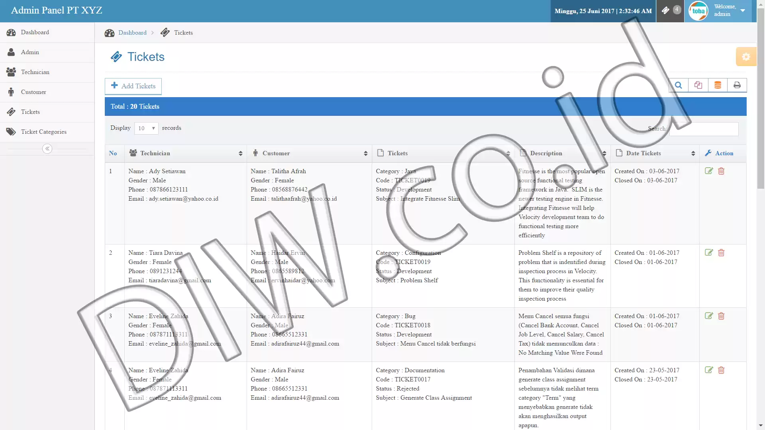Delete the TICKET0017 Documentation ticket

click(x=721, y=370)
